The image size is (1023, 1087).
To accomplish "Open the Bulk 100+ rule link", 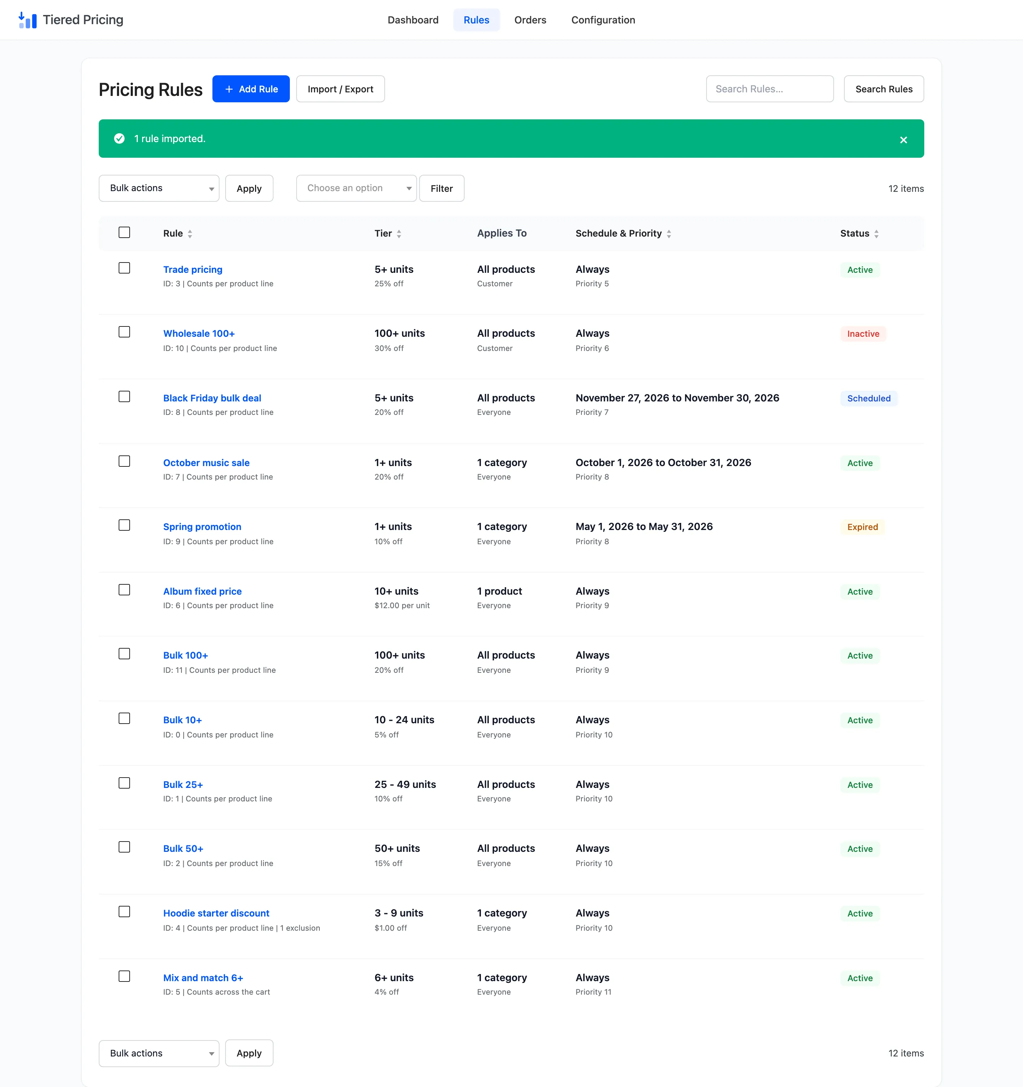I will [x=185, y=655].
